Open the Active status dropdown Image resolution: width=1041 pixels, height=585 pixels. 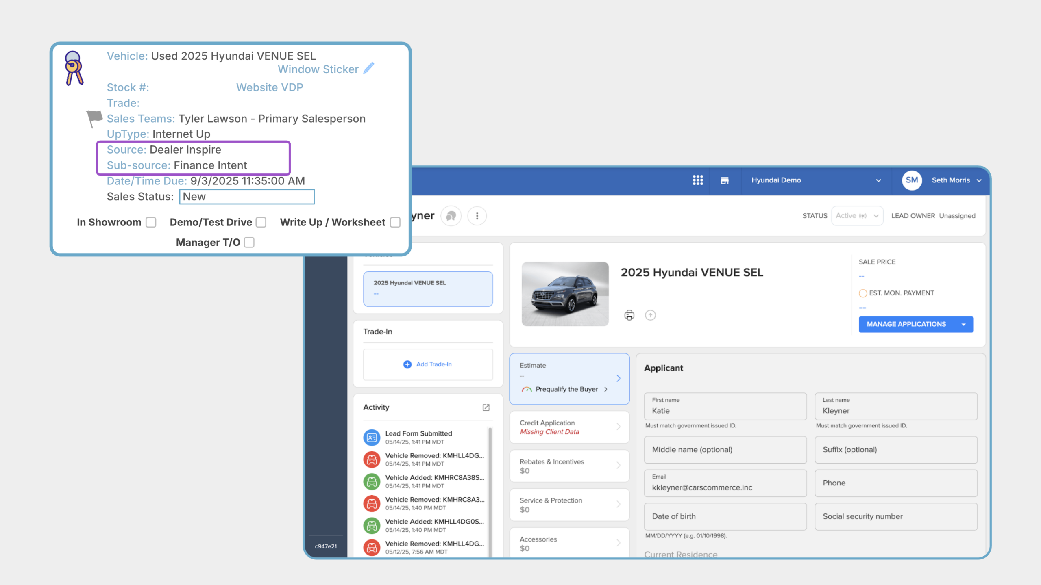857,216
